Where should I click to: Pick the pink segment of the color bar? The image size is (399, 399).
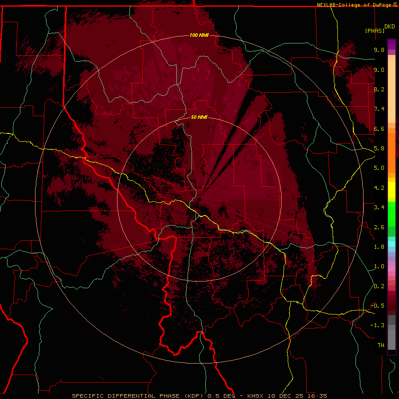(391, 269)
